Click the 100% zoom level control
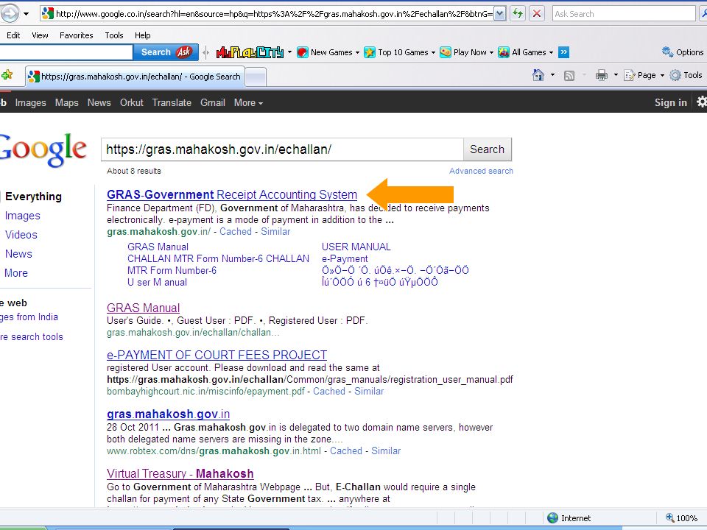The image size is (707, 530). click(682, 518)
